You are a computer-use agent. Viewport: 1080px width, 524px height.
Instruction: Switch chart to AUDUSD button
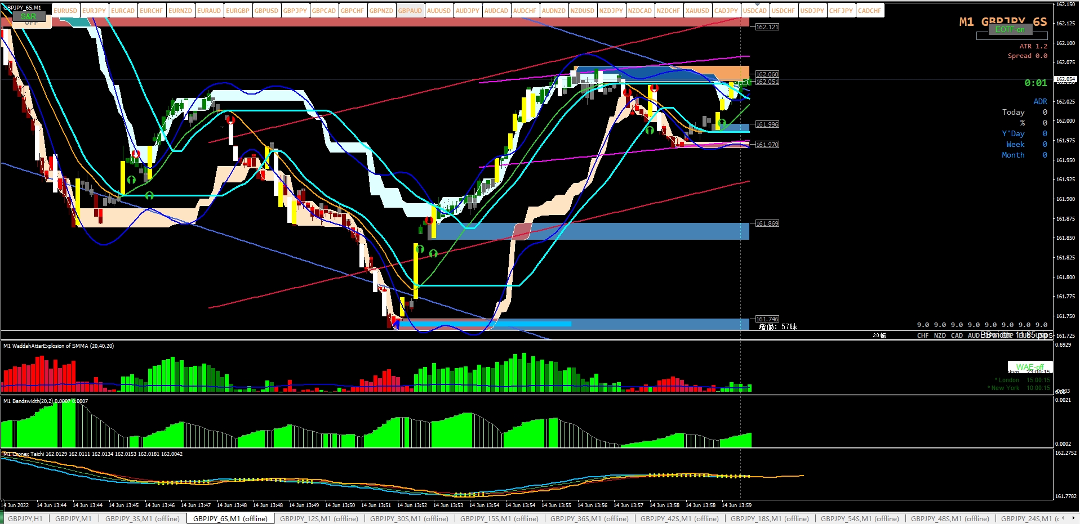[x=439, y=11]
